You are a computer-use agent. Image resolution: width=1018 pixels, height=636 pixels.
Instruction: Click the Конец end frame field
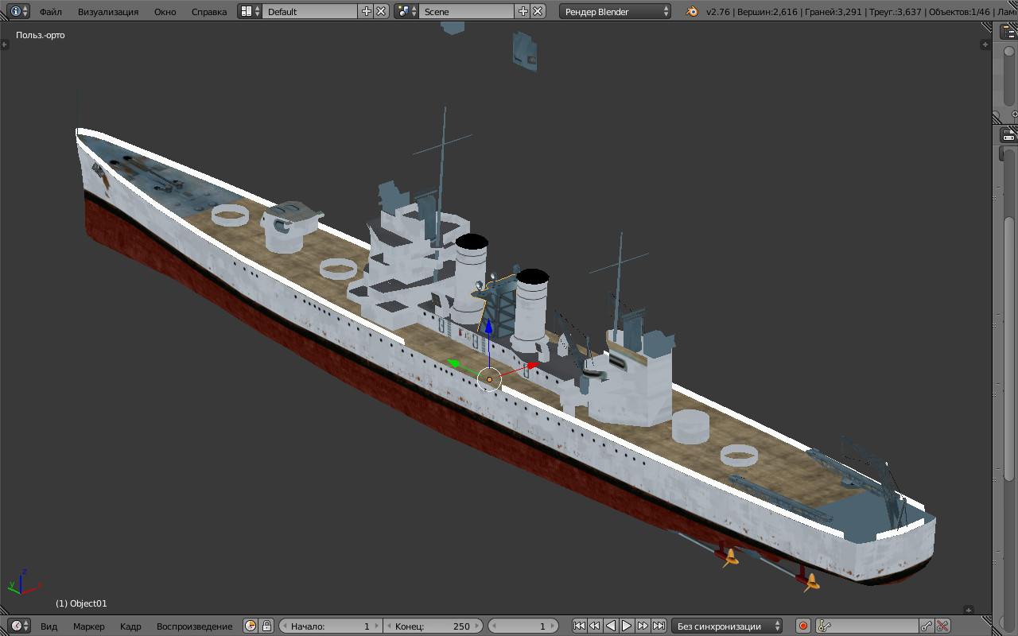[x=433, y=626]
